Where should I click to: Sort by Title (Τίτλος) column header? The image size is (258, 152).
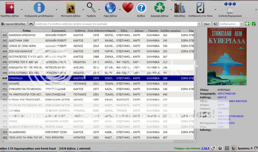(x=26, y=31)
